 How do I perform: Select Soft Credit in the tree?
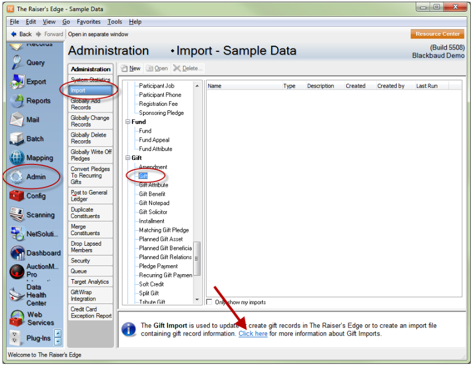click(151, 284)
